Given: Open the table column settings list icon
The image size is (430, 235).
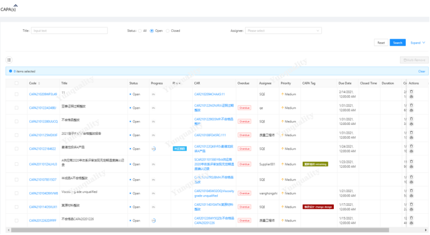Looking at the screenshot, I should 9,60.
